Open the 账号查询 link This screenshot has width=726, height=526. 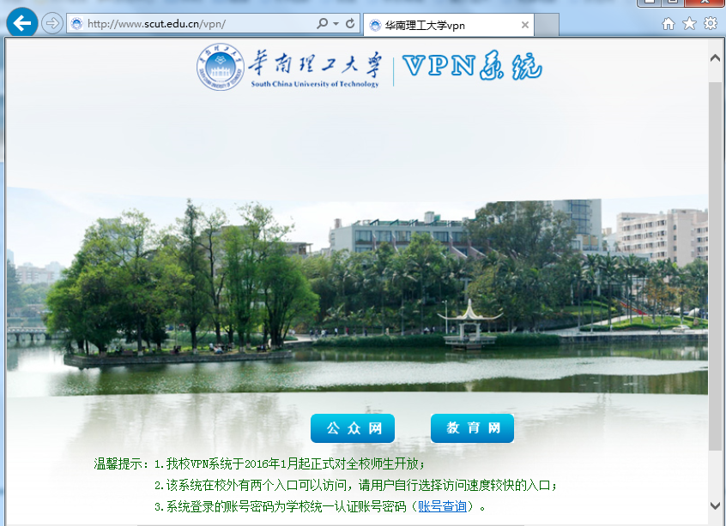pos(442,506)
